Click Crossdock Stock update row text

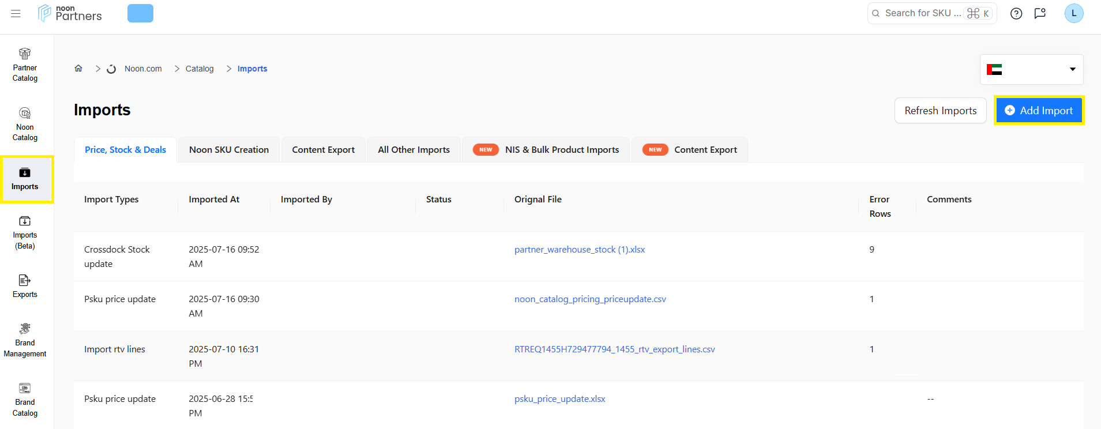click(117, 257)
